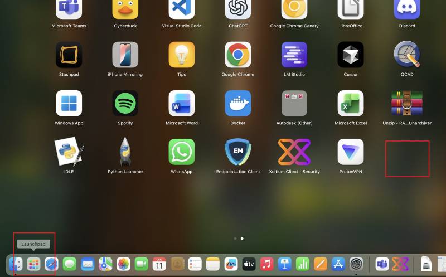Open Calendar showing Dec 11 in Dock
This screenshot has height=277, width=446.
159,264
